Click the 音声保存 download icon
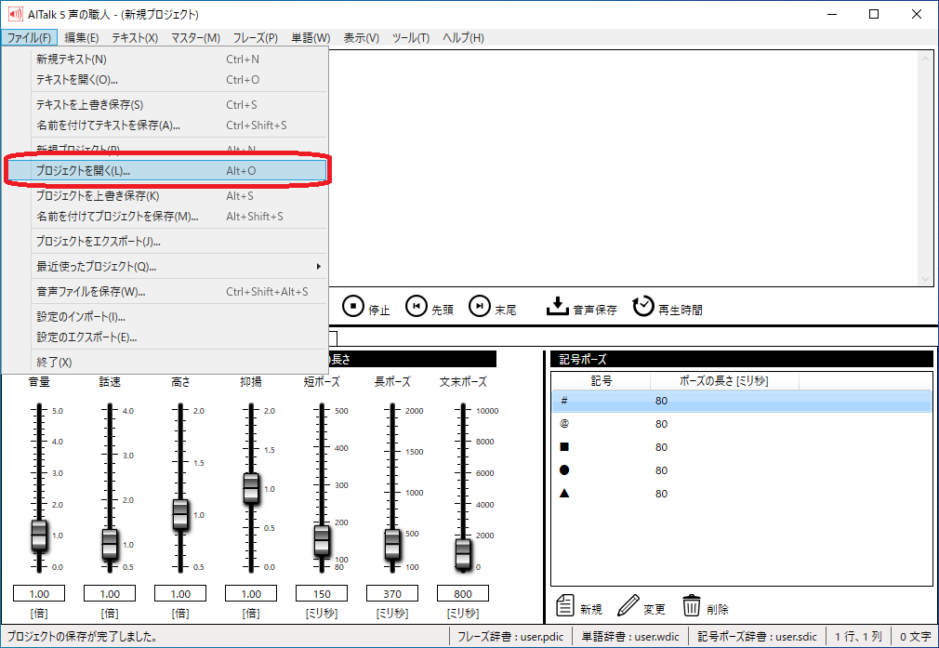 tap(558, 306)
